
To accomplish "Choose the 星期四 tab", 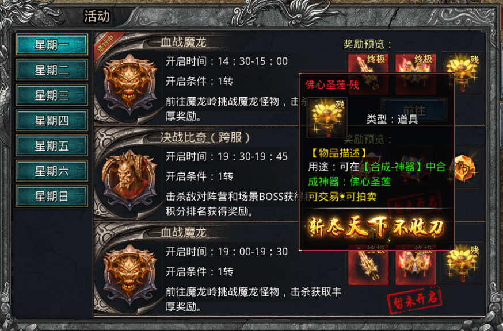I will coord(52,120).
